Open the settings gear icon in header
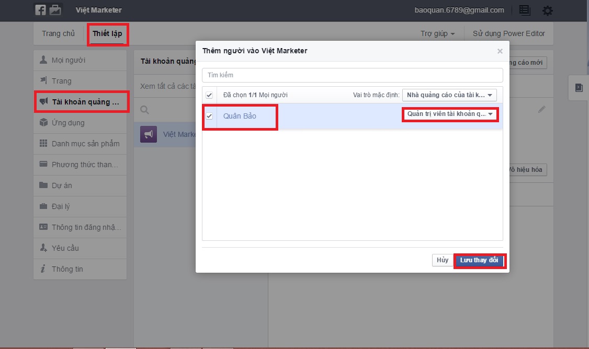This screenshot has height=349, width=589. [x=548, y=10]
